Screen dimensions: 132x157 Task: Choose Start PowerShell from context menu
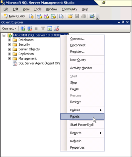82,125
